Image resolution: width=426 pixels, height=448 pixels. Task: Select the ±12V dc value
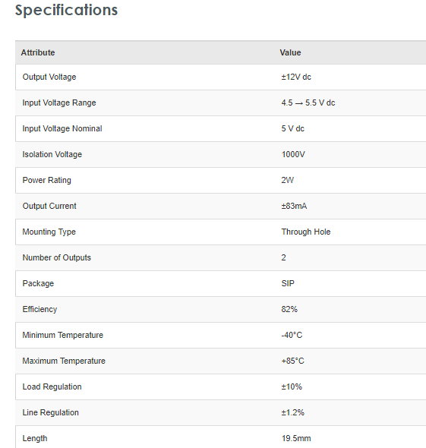[296, 77]
